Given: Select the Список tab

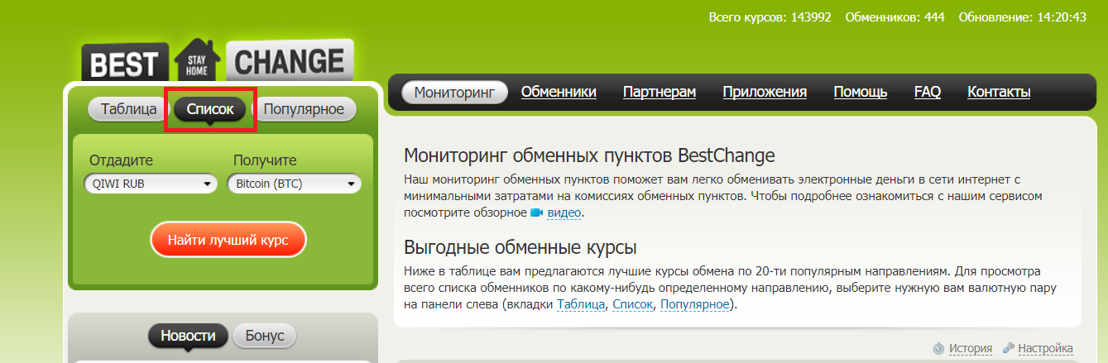Looking at the screenshot, I should tap(210, 109).
